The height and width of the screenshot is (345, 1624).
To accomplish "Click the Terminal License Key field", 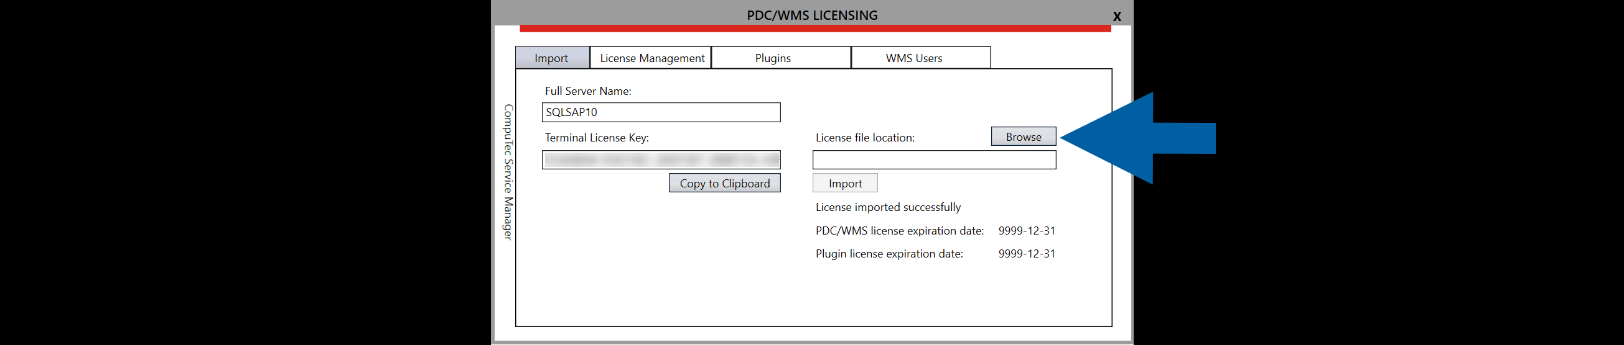I will 661,159.
